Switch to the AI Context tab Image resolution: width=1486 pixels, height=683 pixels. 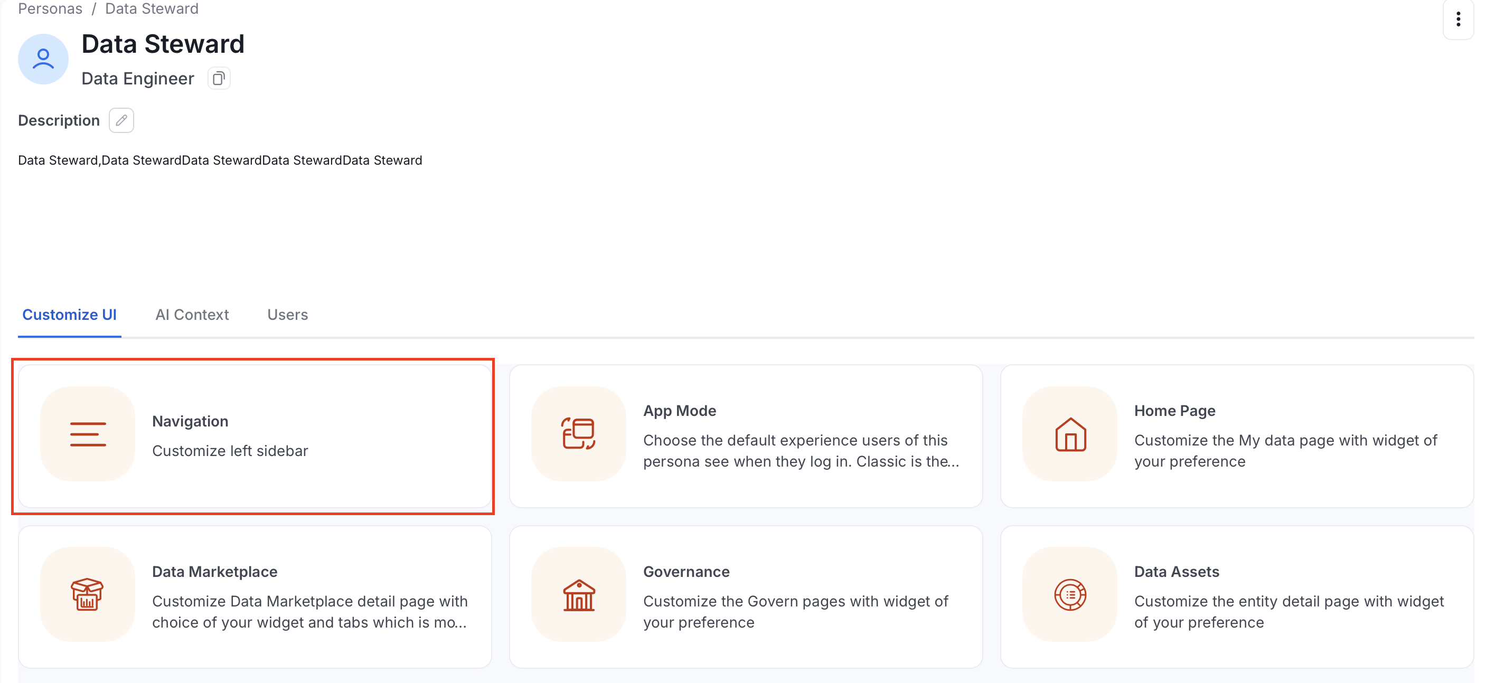click(x=192, y=315)
